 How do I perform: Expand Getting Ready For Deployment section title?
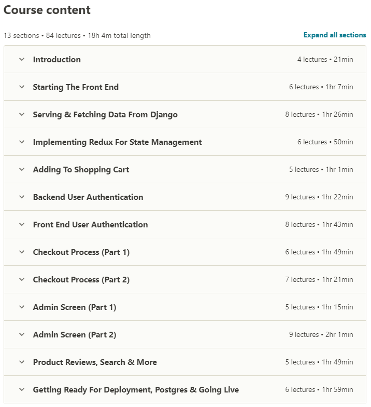coord(136,390)
